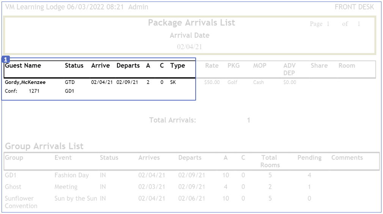Click the FRONT DESK label
383x214 pixels.
coord(354,7)
